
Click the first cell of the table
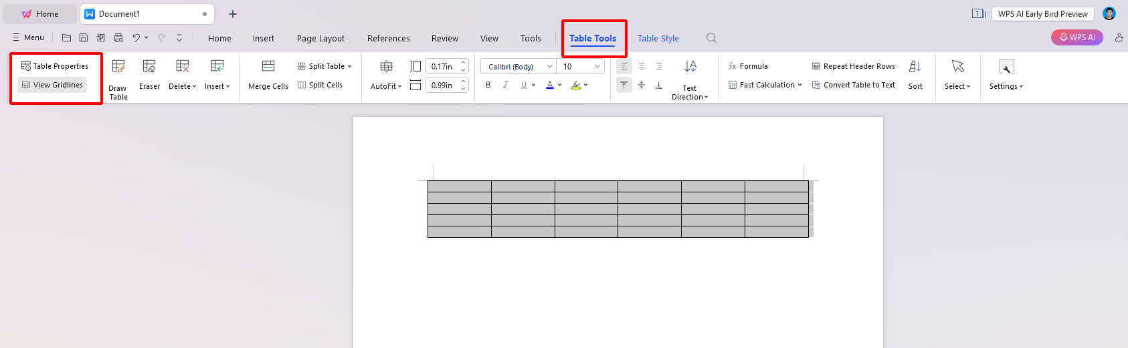coord(460,186)
